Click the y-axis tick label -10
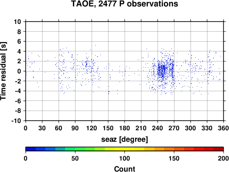 (16, 121)
